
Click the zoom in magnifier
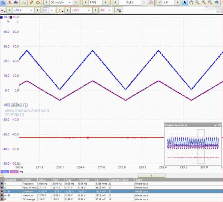pyautogui.click(x=204, y=2)
